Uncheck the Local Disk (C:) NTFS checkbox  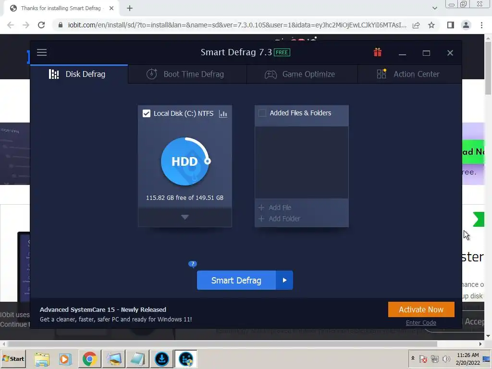pos(147,113)
